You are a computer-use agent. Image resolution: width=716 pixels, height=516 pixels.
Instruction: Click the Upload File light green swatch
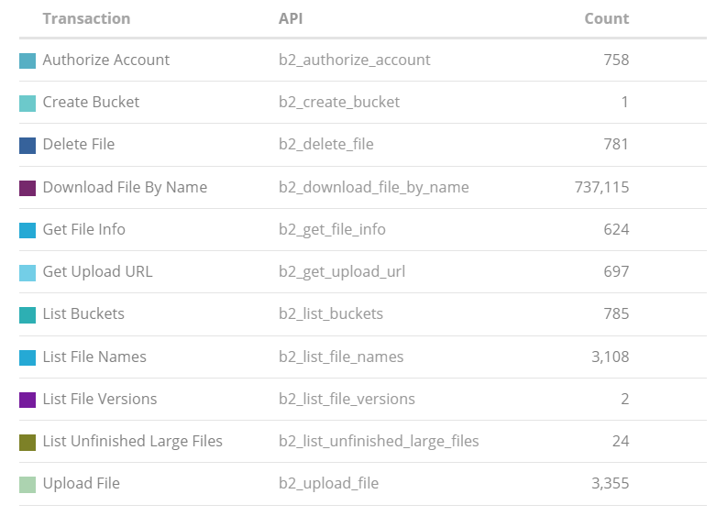tap(28, 485)
